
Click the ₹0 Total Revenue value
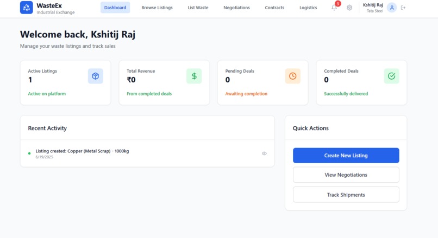[132, 80]
